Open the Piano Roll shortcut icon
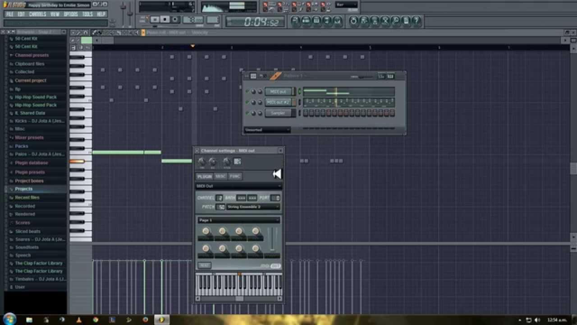 pos(316,20)
